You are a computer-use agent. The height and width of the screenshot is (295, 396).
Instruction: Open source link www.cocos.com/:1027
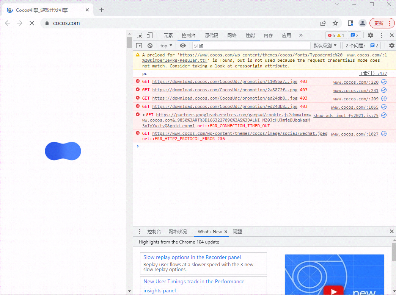pyautogui.click(x=355, y=134)
